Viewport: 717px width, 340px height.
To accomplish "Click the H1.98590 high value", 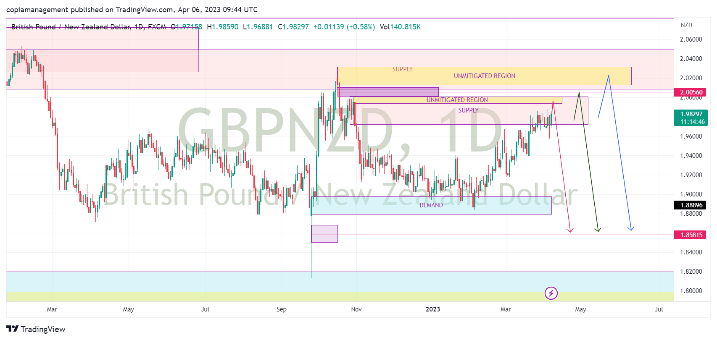I will click(x=223, y=27).
